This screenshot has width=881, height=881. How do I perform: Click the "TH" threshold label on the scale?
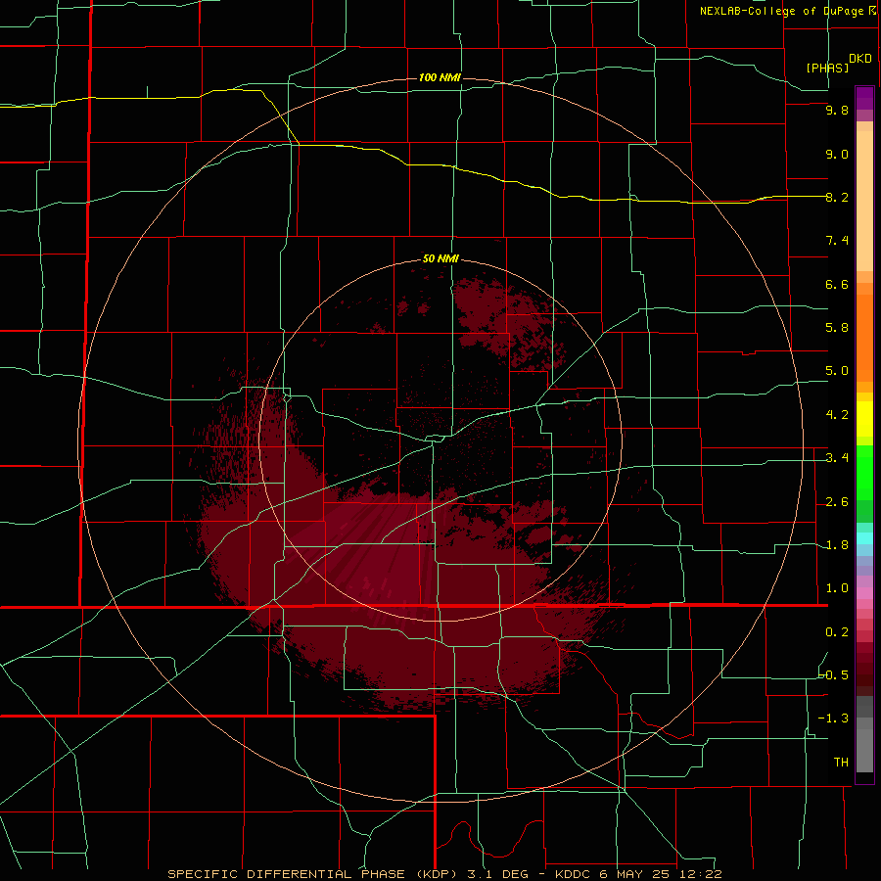coord(841,762)
